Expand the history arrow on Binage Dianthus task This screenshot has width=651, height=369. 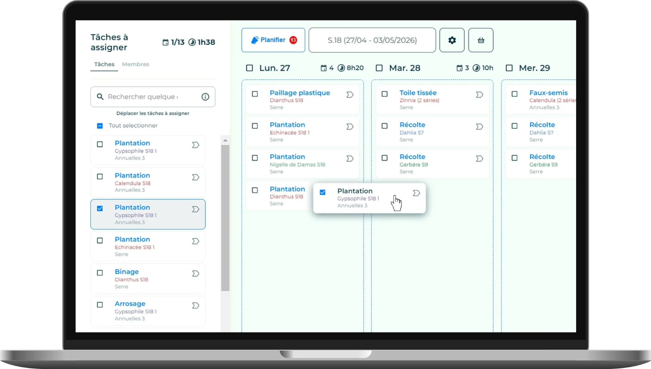(x=196, y=274)
